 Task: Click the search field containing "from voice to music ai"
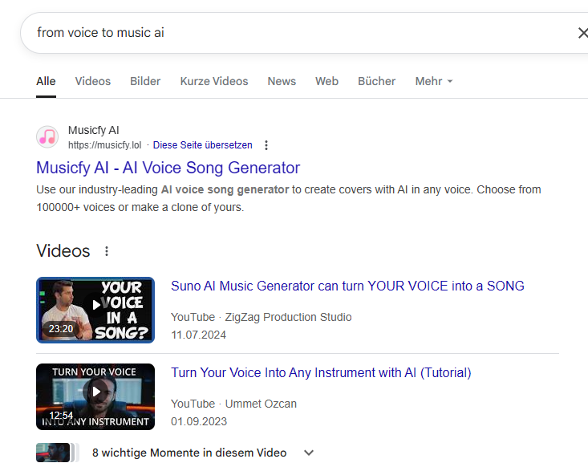tap(304, 33)
